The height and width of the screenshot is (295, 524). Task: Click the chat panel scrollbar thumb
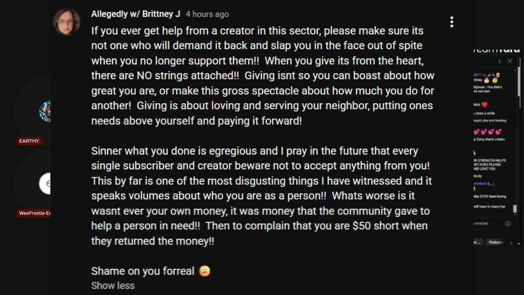click(x=515, y=209)
